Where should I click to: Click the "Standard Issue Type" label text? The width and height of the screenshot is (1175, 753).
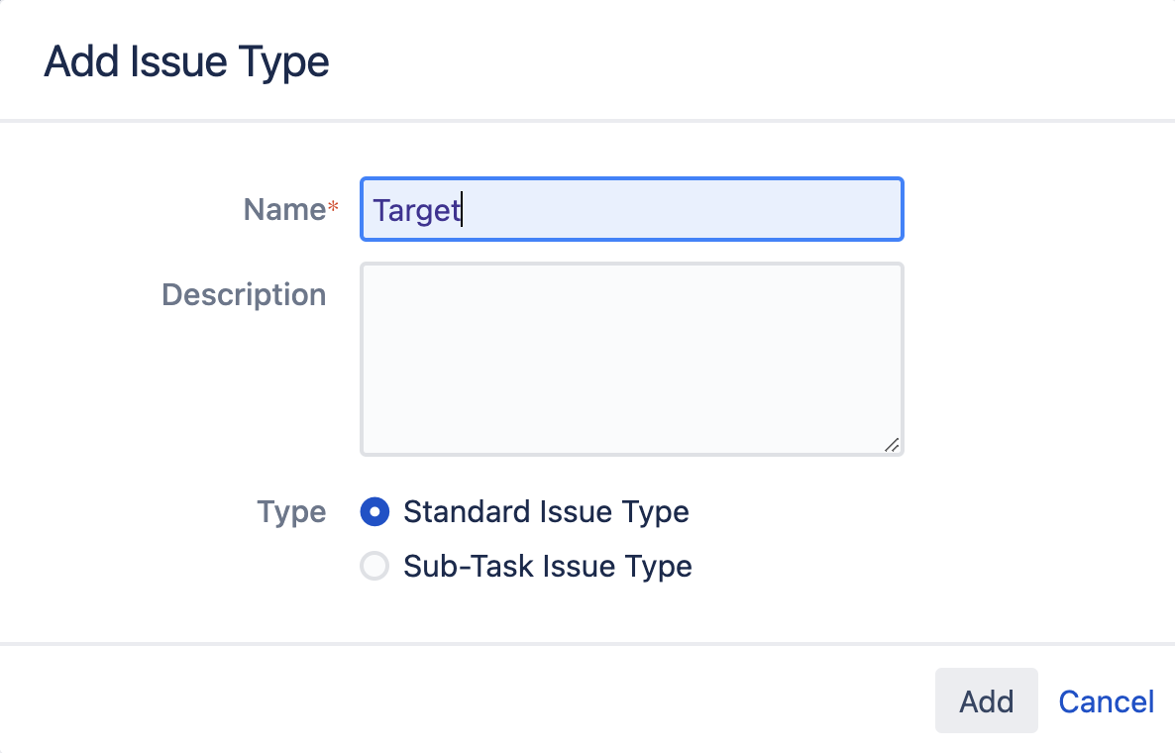point(546,512)
